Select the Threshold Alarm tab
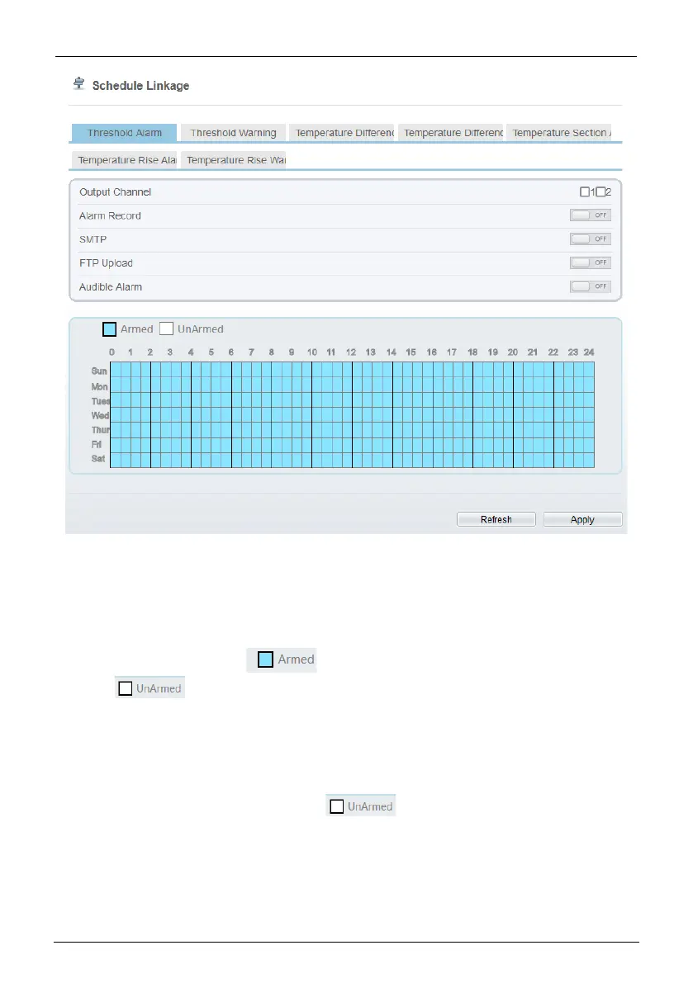The image size is (693, 983). point(124,133)
